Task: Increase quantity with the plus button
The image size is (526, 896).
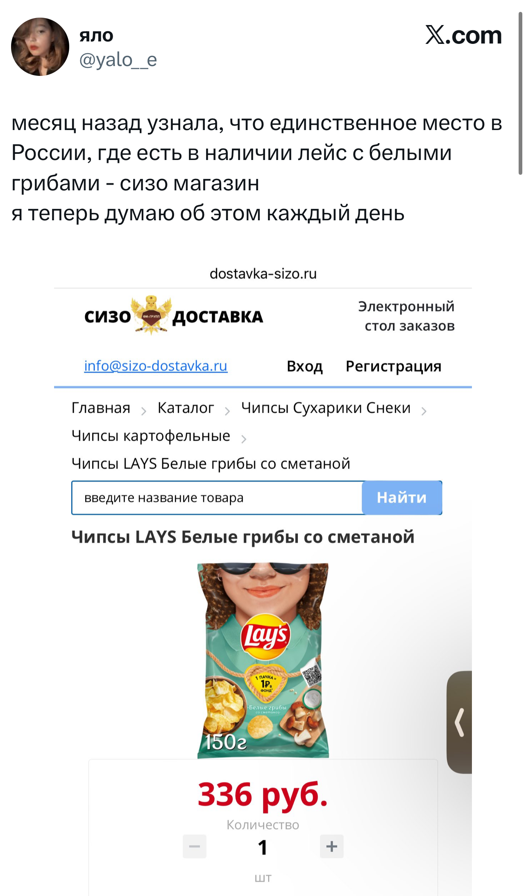Action: click(x=332, y=846)
